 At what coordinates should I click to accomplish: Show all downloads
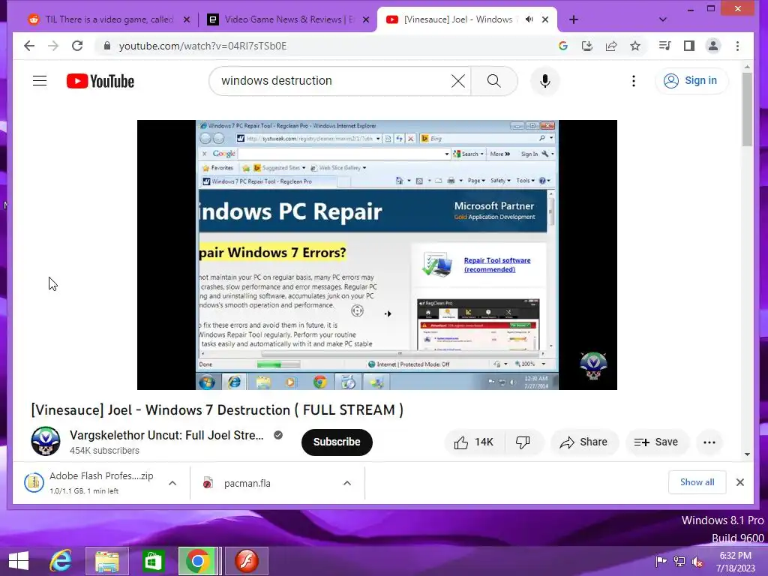[697, 482]
